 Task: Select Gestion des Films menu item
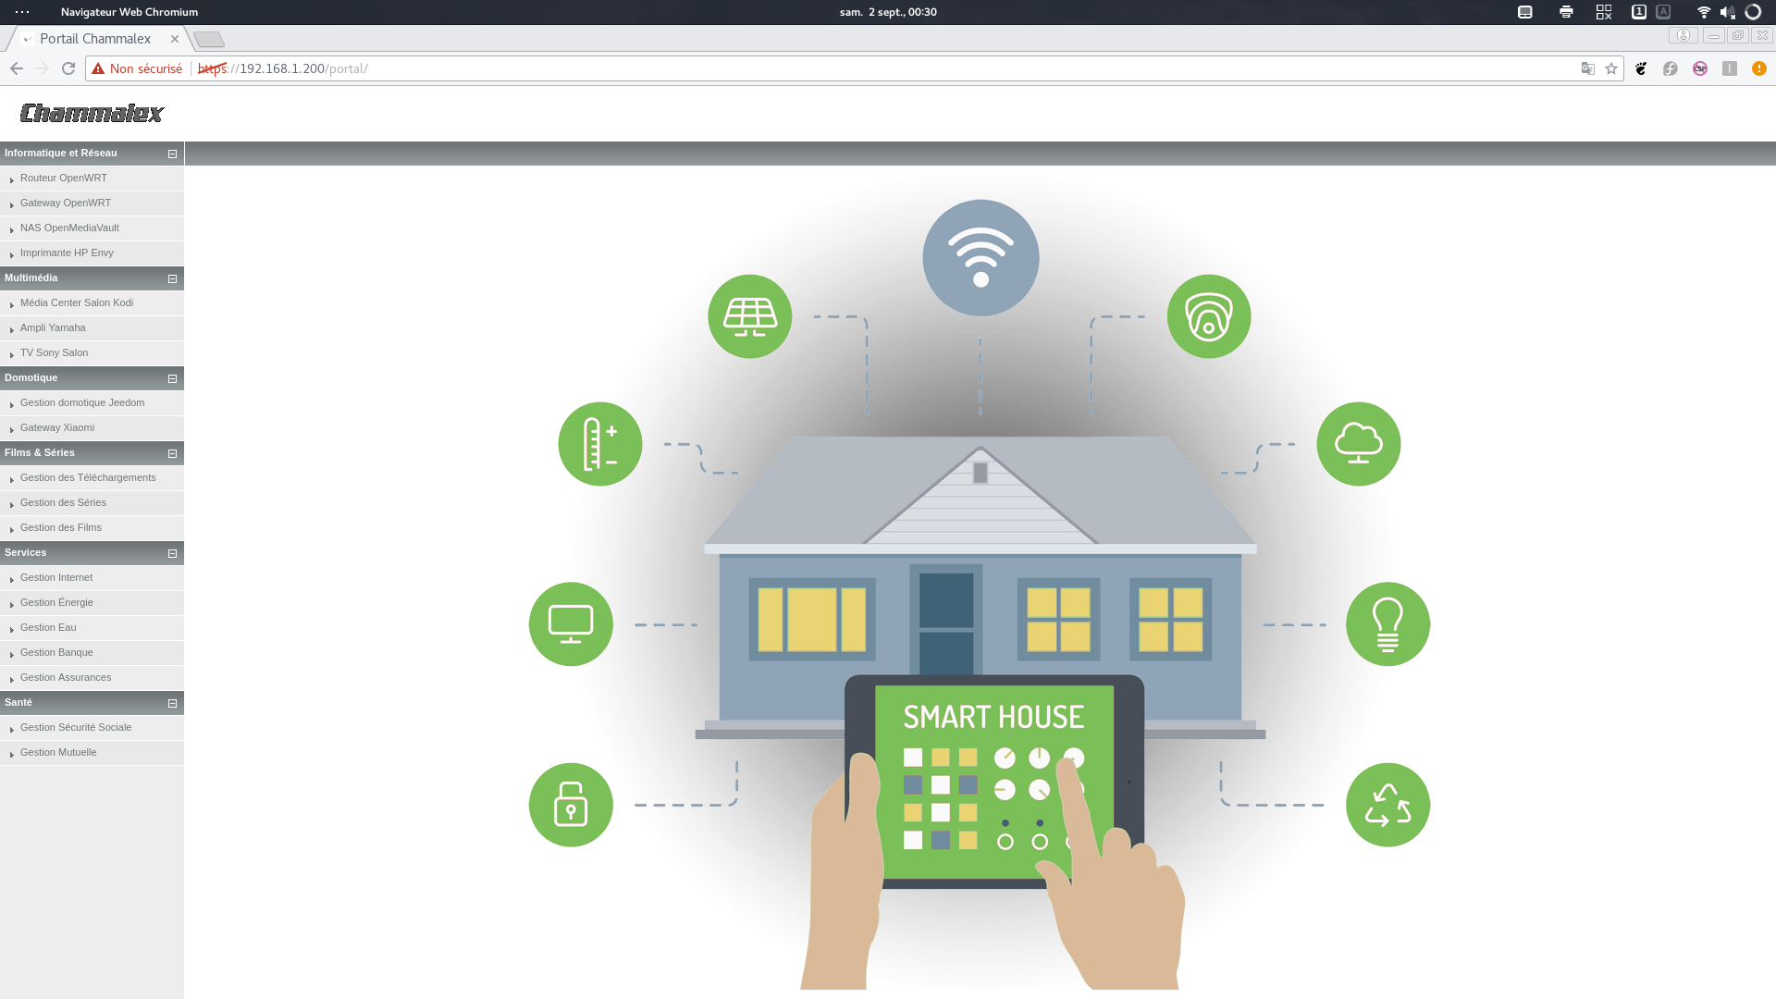click(x=60, y=527)
